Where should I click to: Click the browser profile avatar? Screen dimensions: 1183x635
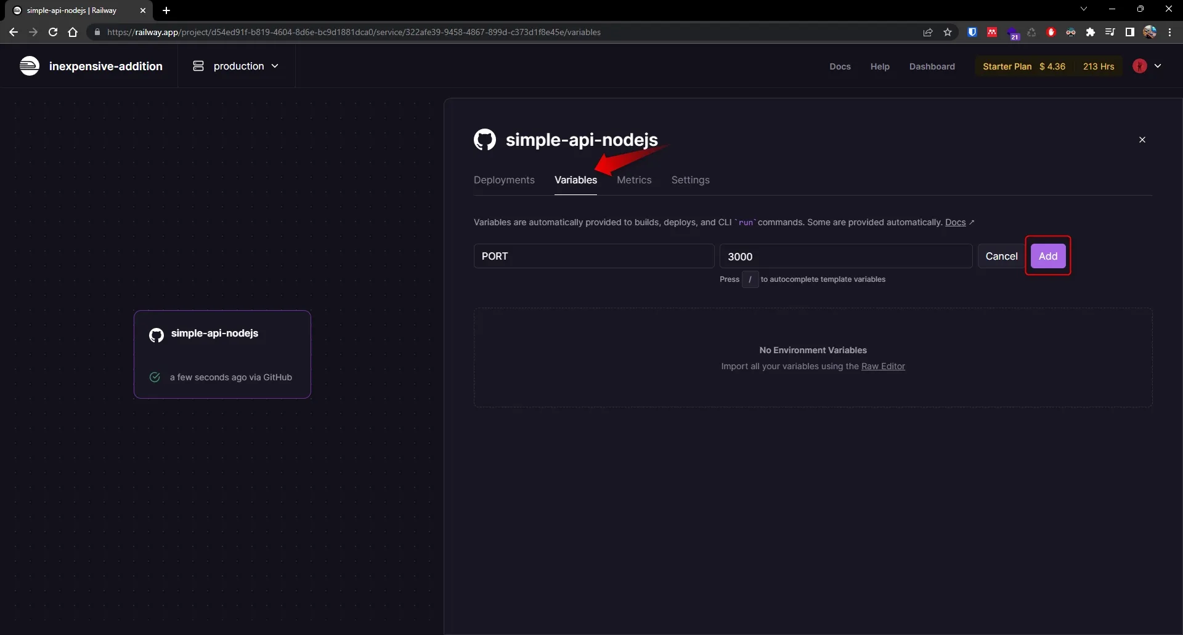1150,32
